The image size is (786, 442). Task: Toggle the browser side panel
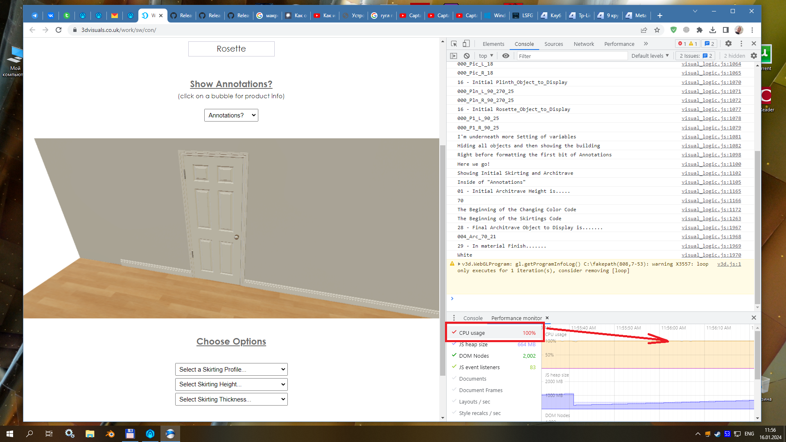[x=725, y=30]
